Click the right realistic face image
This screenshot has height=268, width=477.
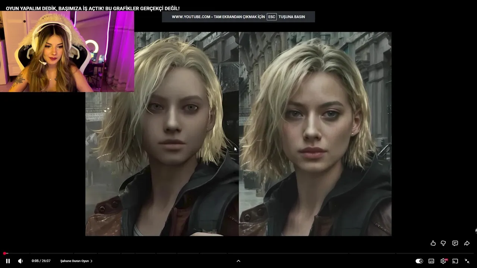pos(315,134)
